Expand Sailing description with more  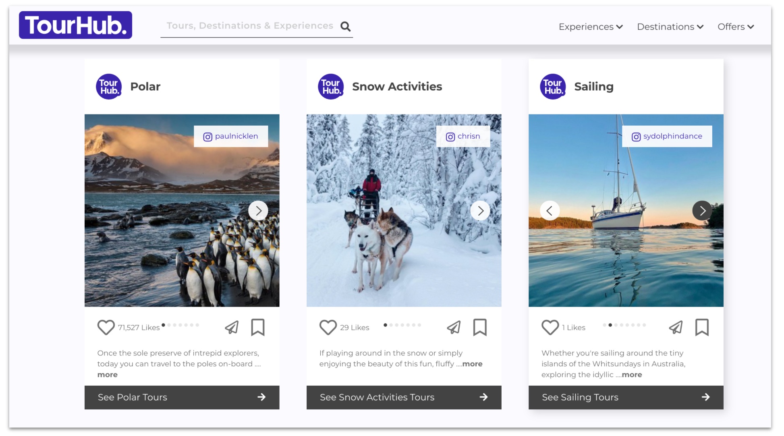click(x=632, y=375)
